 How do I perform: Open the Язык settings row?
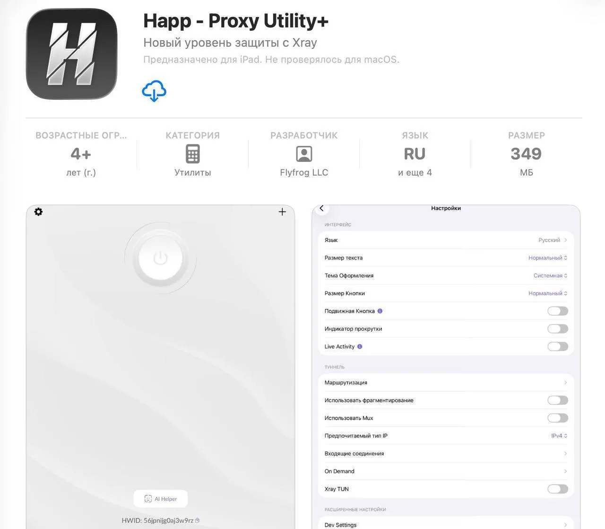pos(446,240)
